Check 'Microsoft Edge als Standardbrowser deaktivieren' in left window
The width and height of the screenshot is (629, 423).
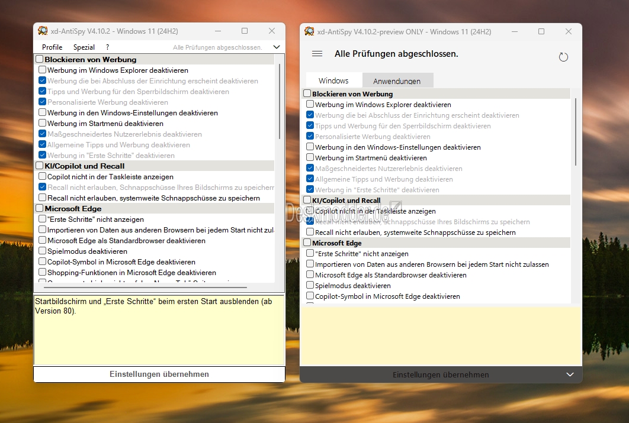42,240
